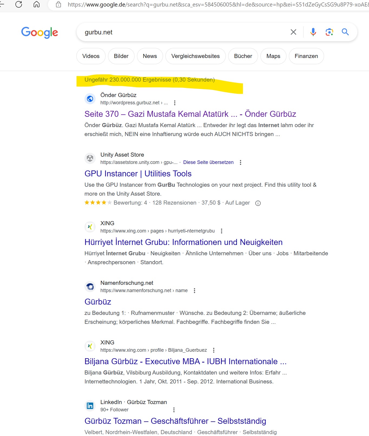This screenshot has width=369, height=436.
Task: Show info icon next to Auf Lager
Action: (x=258, y=203)
